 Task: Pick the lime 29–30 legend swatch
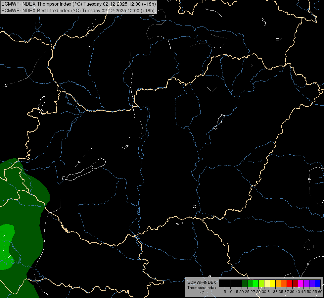[261, 283]
